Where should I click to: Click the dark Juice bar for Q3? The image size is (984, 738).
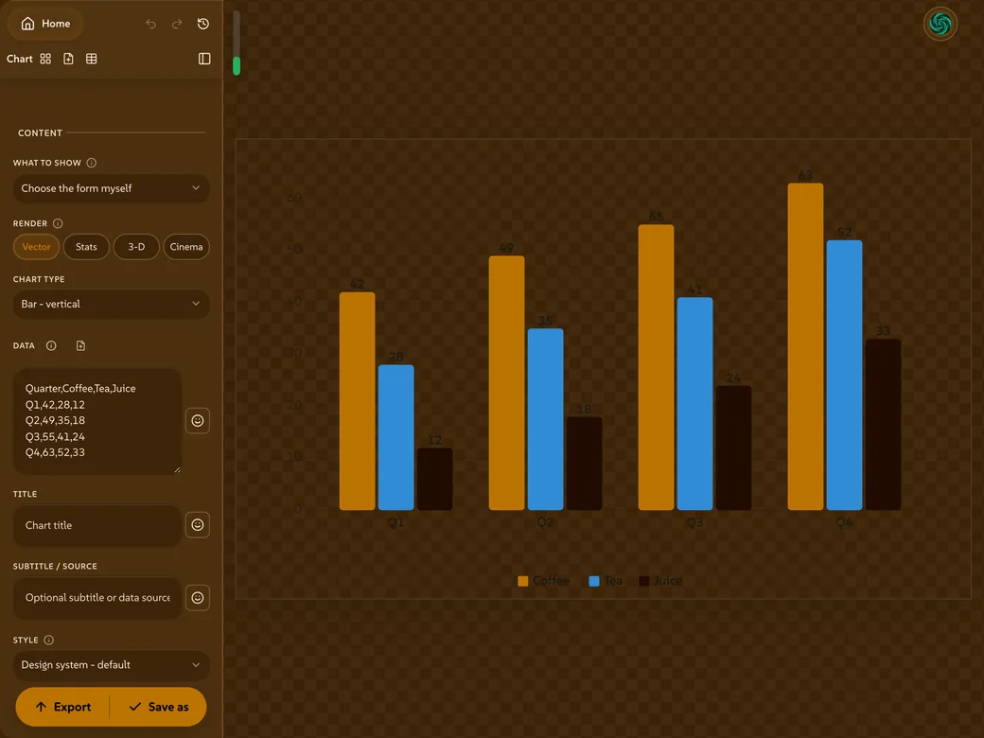[x=733, y=448]
